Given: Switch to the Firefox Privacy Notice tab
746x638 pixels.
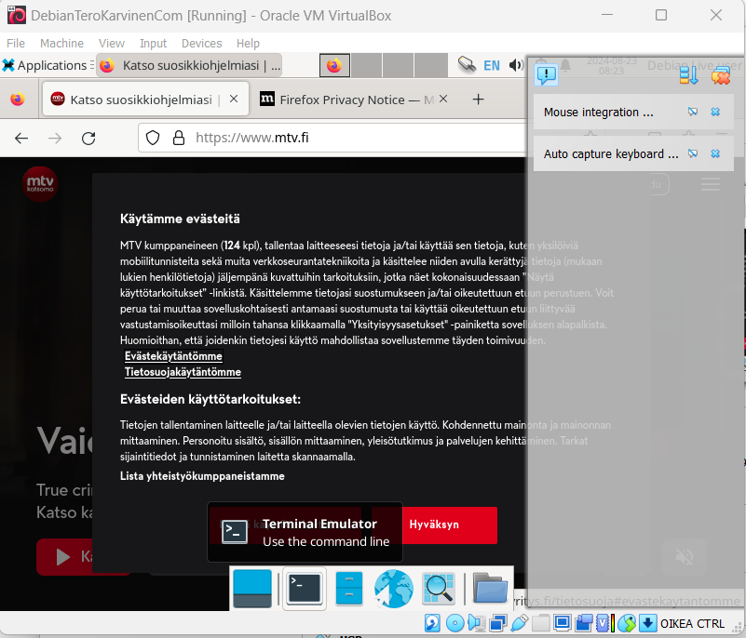Looking at the screenshot, I should pos(345,100).
